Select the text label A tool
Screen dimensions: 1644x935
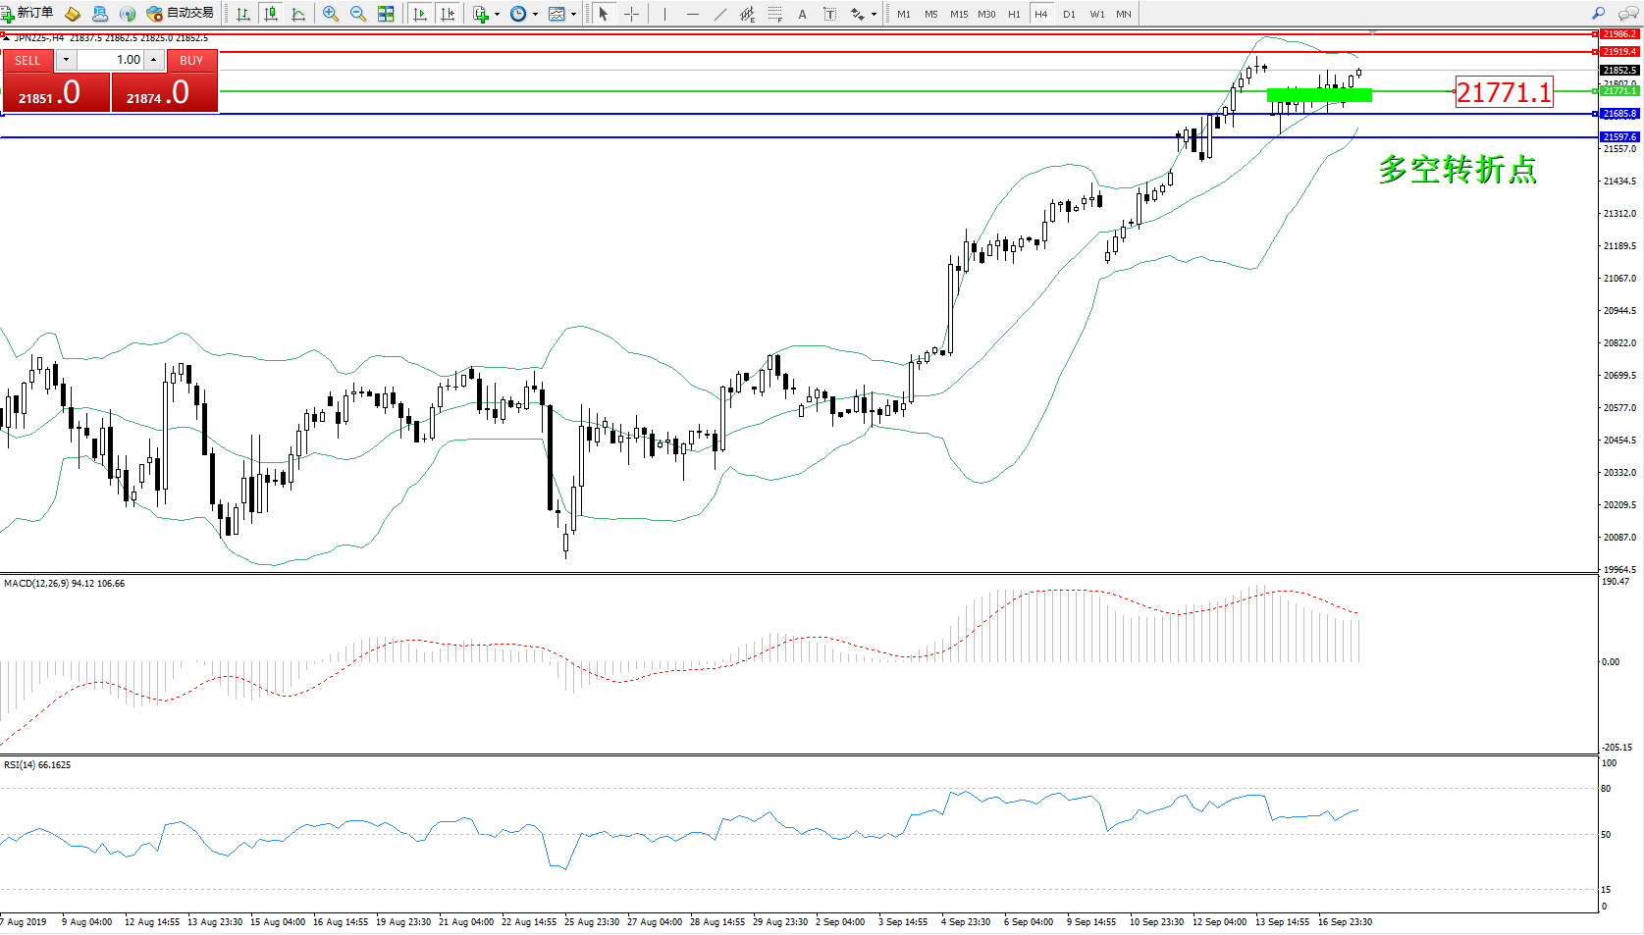click(802, 14)
